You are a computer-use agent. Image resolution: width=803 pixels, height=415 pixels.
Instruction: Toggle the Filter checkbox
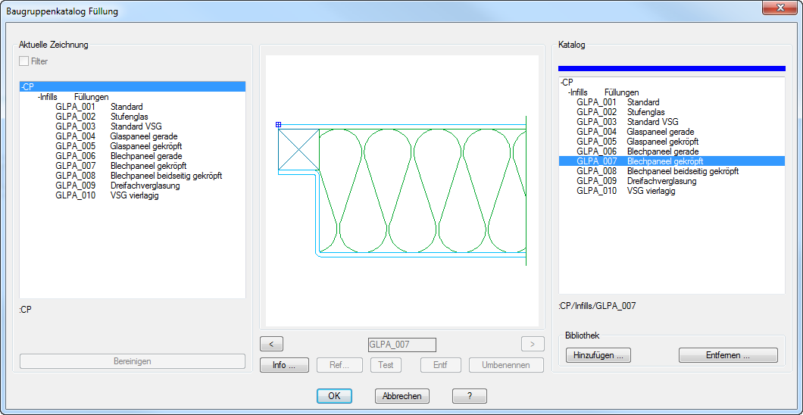(24, 61)
